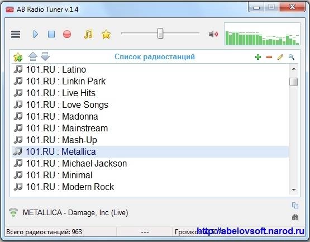The image size is (310, 242).
Task: Start playback with the Play button
Action: click(36, 34)
